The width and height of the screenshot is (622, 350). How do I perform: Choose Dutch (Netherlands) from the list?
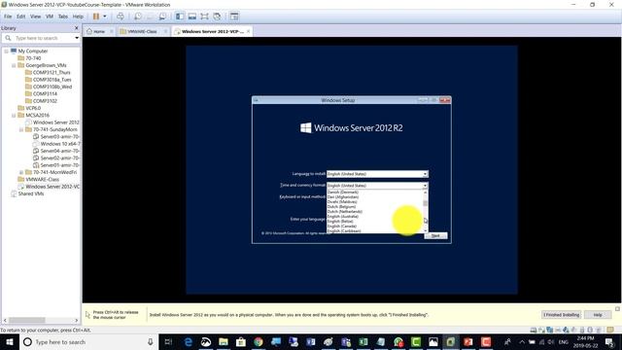[x=345, y=212]
